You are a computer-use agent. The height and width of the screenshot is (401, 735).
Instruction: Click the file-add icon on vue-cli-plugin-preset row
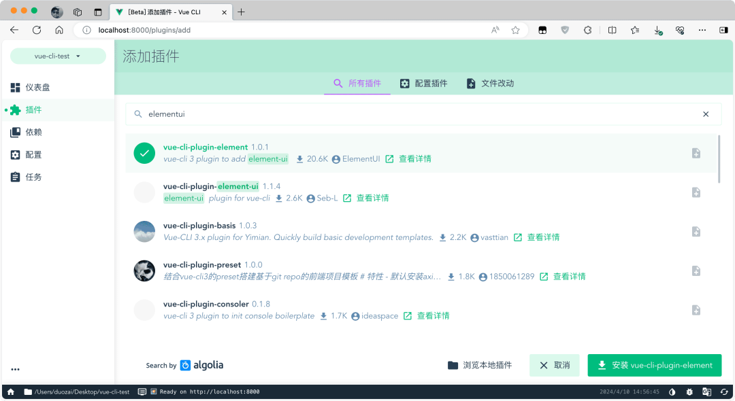pyautogui.click(x=696, y=271)
